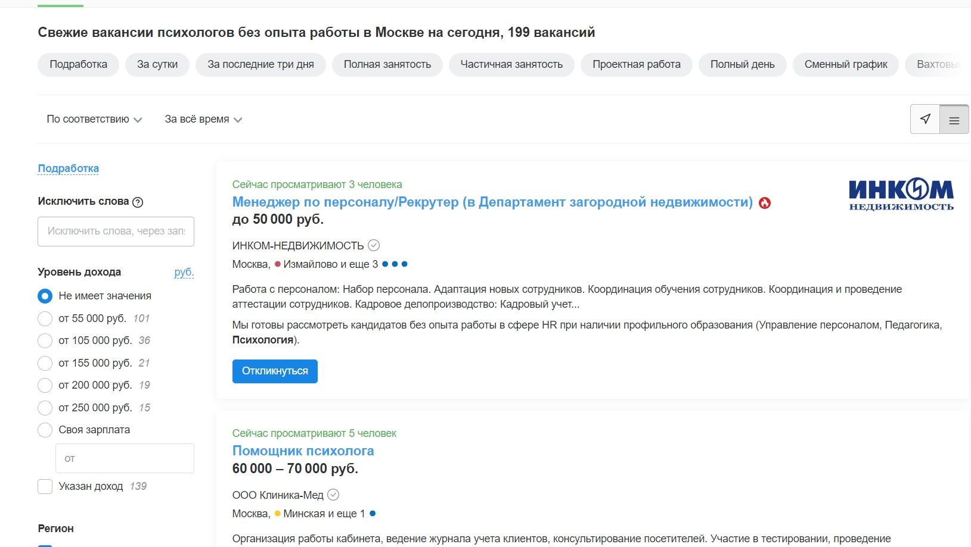The height and width of the screenshot is (547, 971).
Task: Select income от 200 000 руб.
Action: (x=45, y=385)
